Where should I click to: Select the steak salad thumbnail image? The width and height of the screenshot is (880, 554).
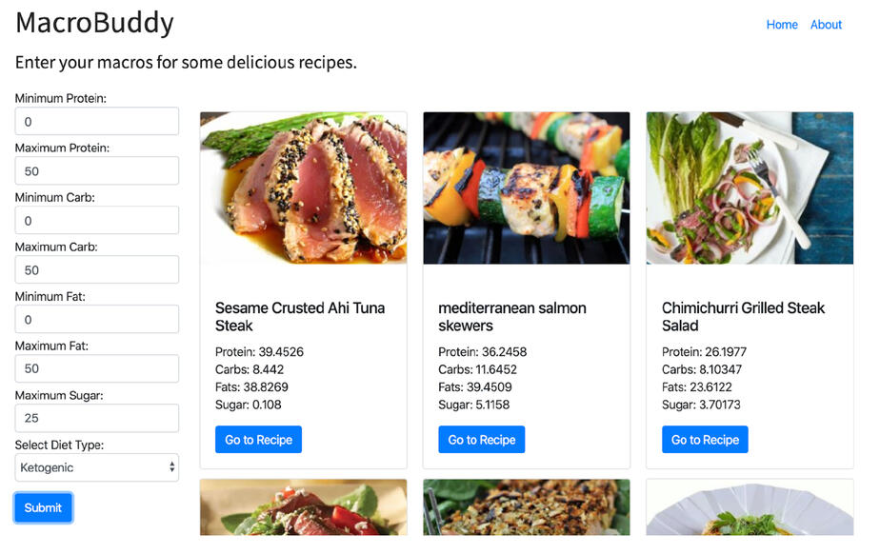750,188
